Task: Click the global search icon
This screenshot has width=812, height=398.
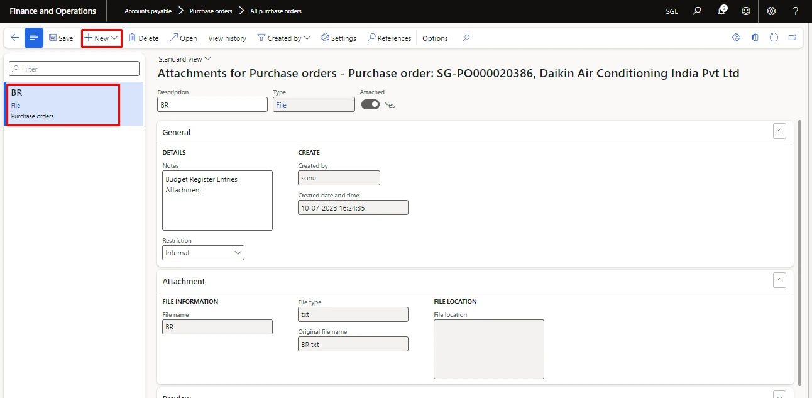Action: (696, 11)
